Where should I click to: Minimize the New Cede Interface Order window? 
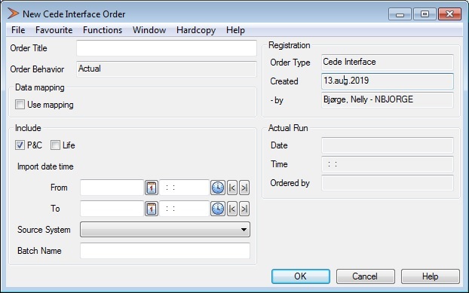(400, 14)
